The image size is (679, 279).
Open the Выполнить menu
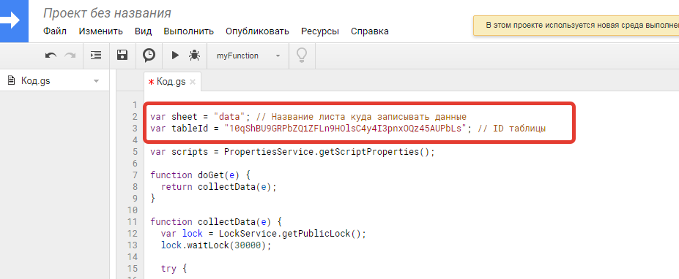click(x=189, y=31)
